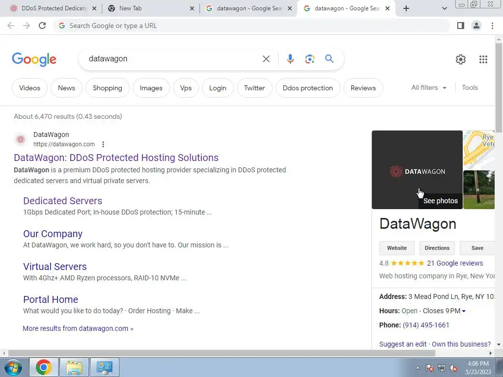Open the street view photo thumbnail
Viewport: 503px width, 377px height.
click(x=479, y=189)
